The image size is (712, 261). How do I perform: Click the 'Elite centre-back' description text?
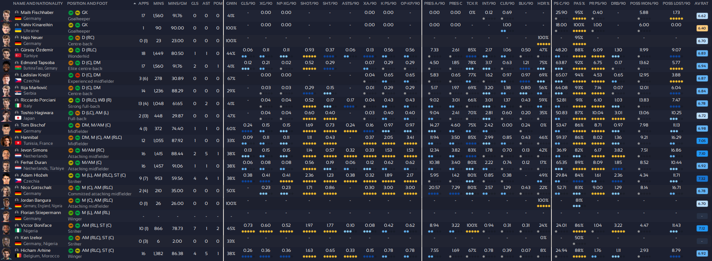(x=85, y=69)
